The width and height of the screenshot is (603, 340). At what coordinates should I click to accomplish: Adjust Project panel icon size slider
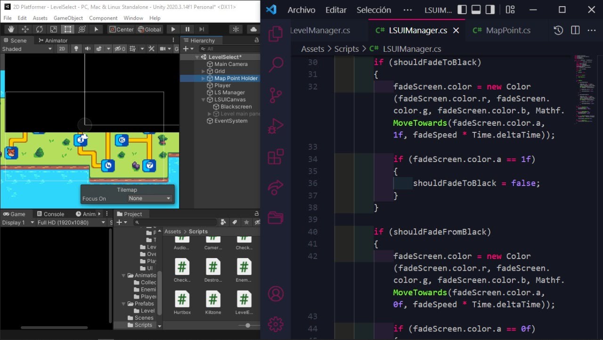(248, 325)
